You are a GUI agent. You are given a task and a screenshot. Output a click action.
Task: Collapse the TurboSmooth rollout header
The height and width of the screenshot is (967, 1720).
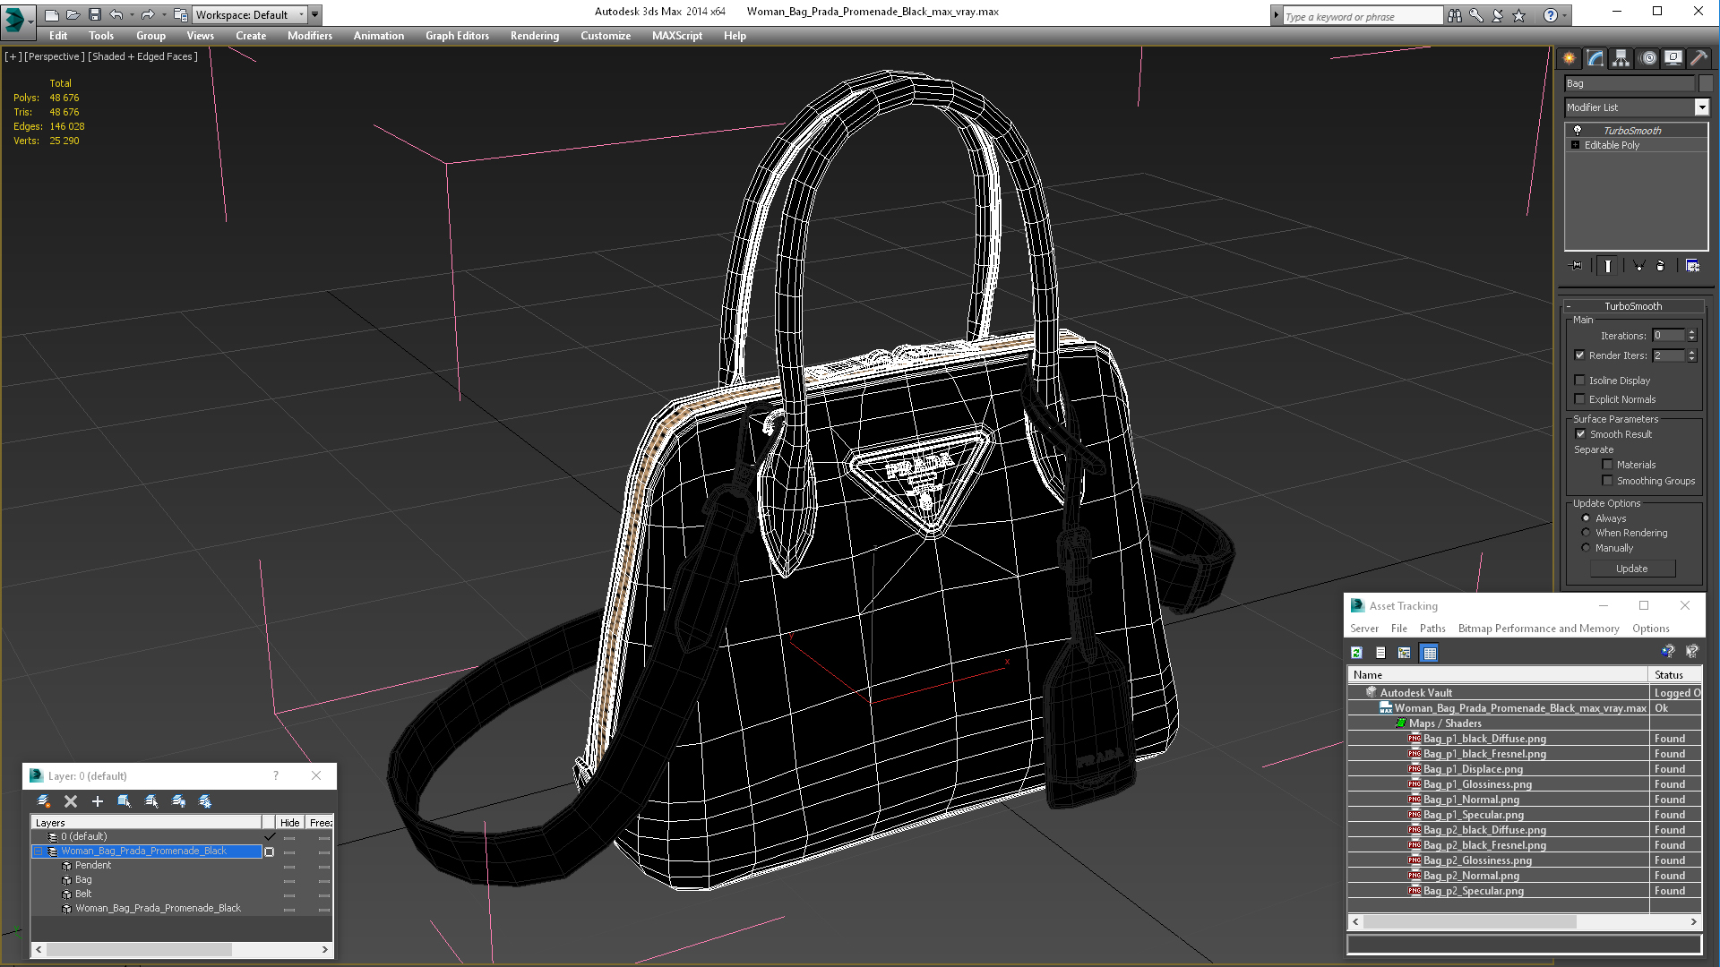1632,306
